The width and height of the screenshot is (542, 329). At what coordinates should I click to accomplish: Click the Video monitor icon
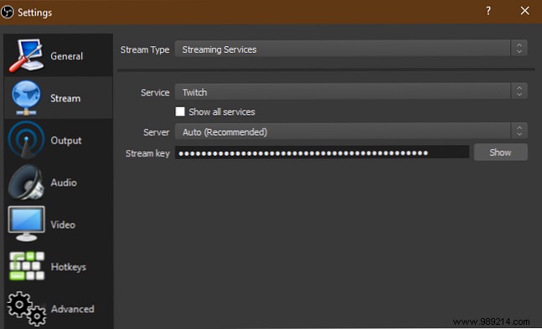tap(26, 224)
